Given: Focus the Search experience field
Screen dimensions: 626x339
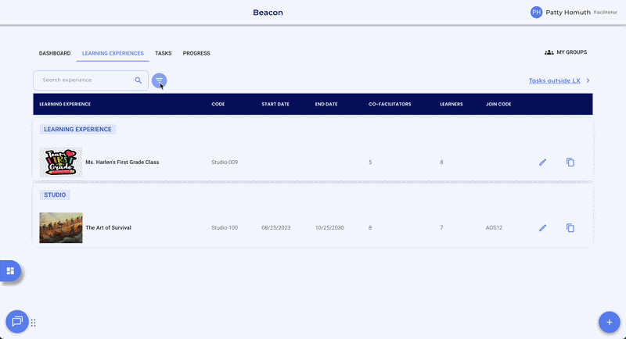Looking at the screenshot, I should (85, 80).
